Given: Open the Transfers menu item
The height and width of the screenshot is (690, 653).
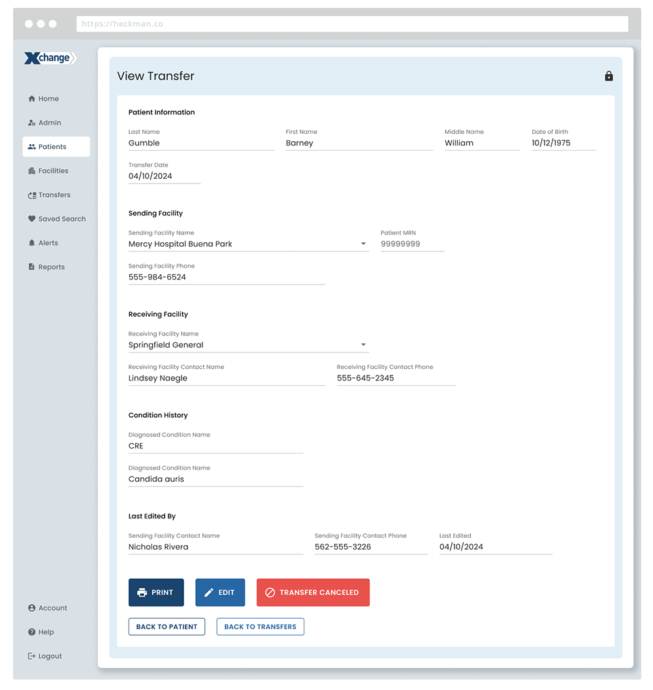Looking at the screenshot, I should point(54,195).
